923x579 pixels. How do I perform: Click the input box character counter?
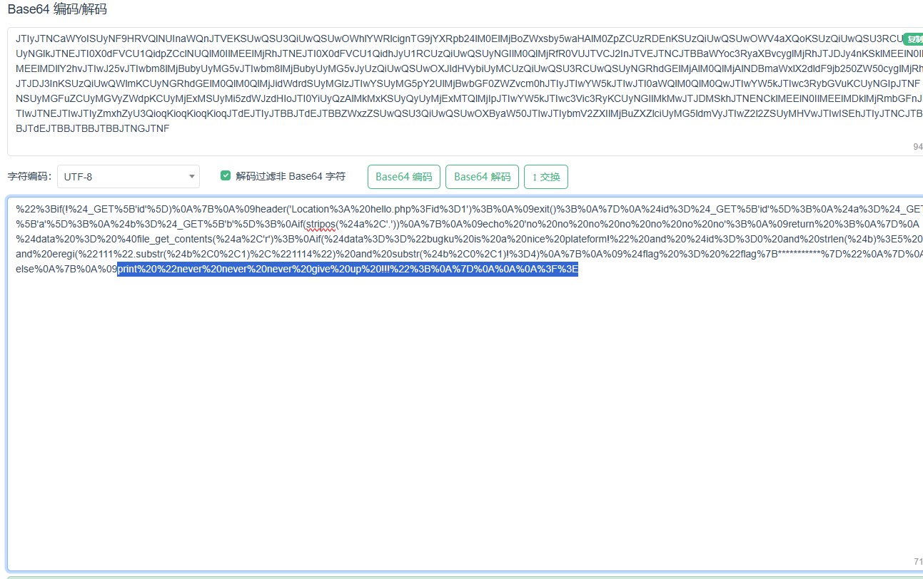tap(917, 146)
